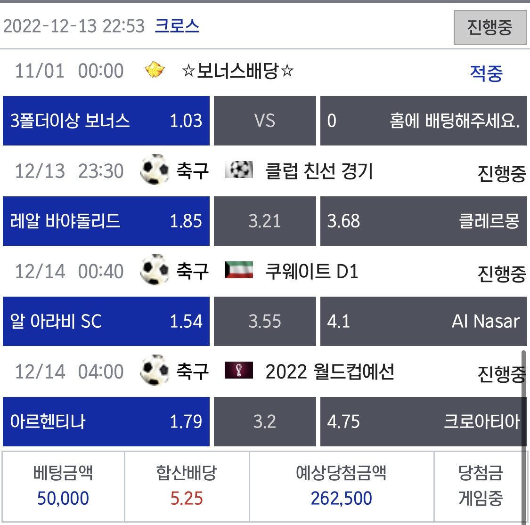
Task: Select 레알 바야돌리드 home odds 1.85
Action: 106,221
